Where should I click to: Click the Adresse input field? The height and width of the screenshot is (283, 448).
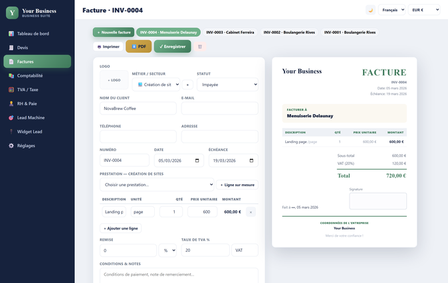pos(220,137)
